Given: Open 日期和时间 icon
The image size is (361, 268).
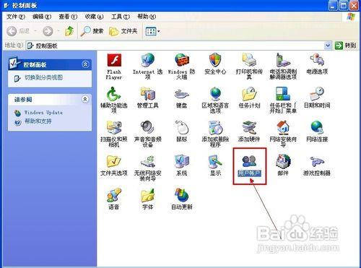Looking at the screenshot, I should pos(317,94).
